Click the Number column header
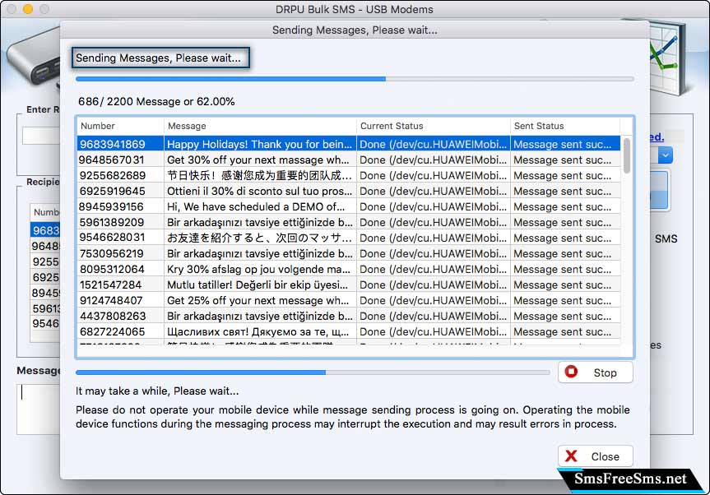The image size is (710, 495). 120,126
